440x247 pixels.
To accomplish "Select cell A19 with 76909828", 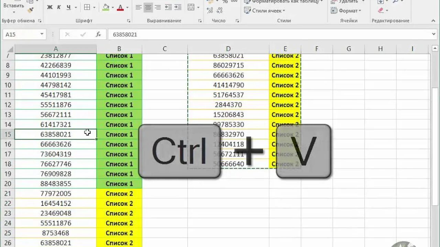I will click(56, 174).
